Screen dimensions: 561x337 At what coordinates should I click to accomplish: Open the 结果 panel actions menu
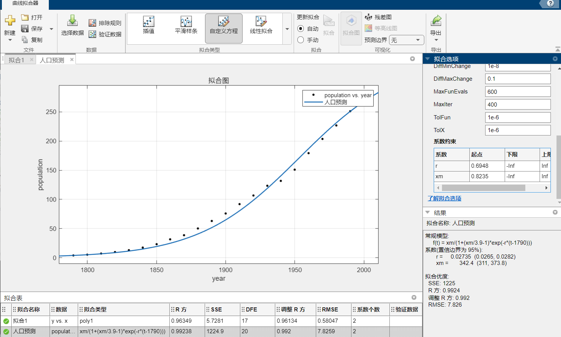tap(555, 212)
